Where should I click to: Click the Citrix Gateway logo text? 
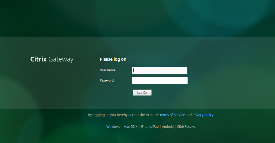pyautogui.click(x=52, y=59)
